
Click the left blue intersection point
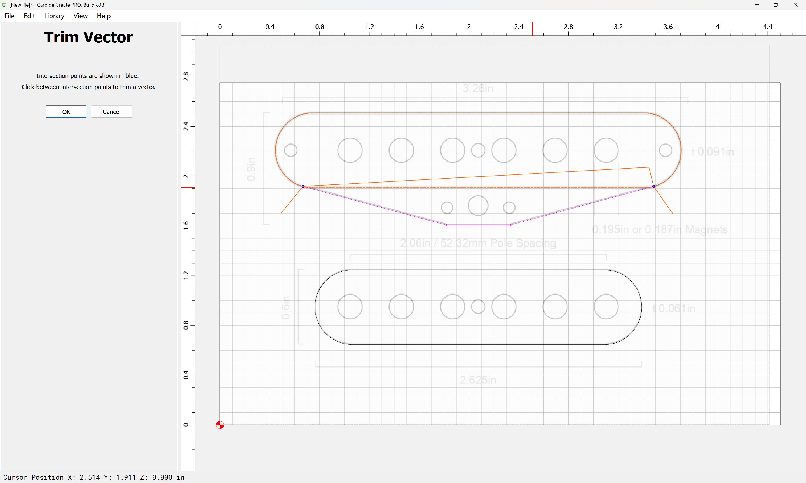click(x=303, y=186)
